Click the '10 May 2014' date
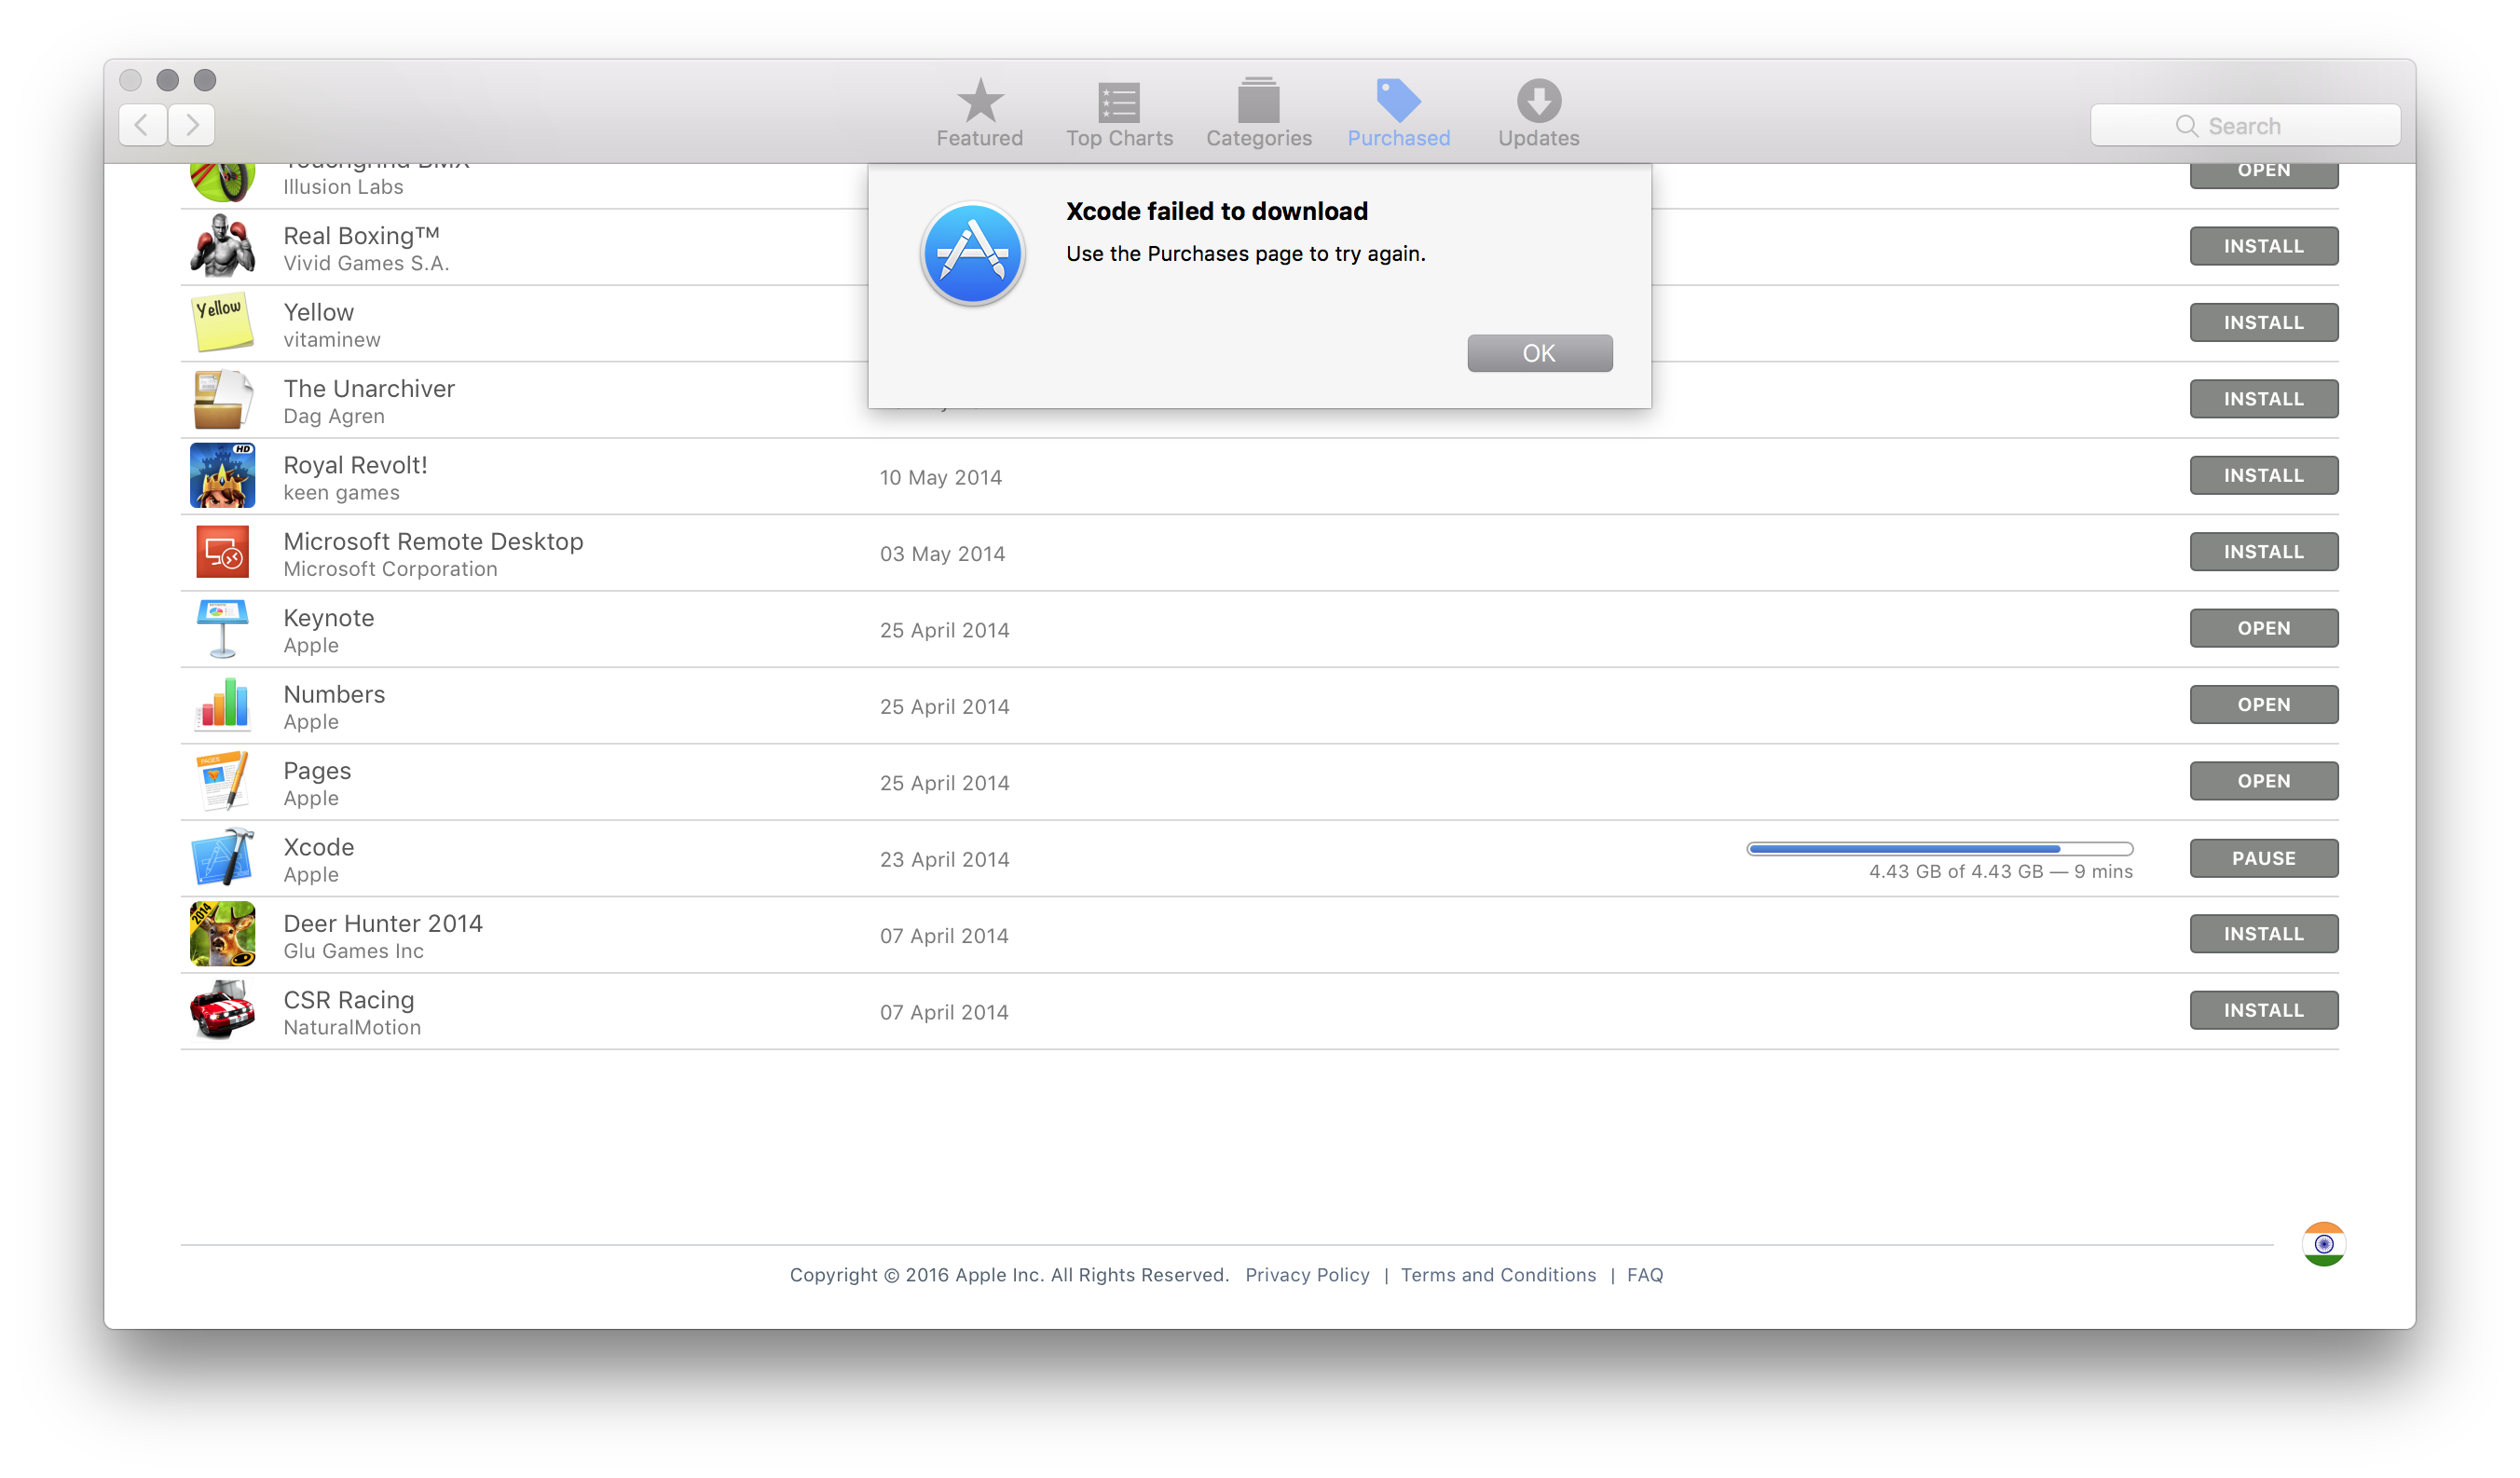The width and height of the screenshot is (2520, 1478). (940, 478)
